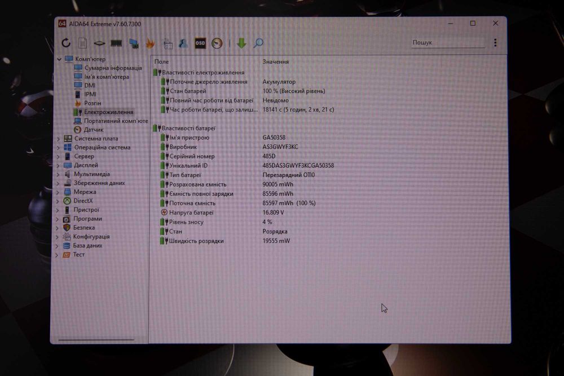Expand the Програми node
564x376 pixels.
[x=57, y=219]
